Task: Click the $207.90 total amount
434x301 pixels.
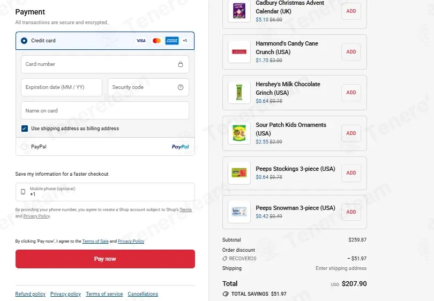Action: pyautogui.click(x=354, y=283)
